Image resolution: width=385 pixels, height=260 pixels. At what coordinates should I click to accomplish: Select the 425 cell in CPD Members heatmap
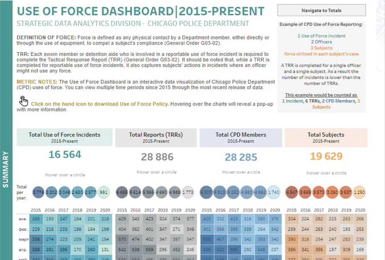207,219
